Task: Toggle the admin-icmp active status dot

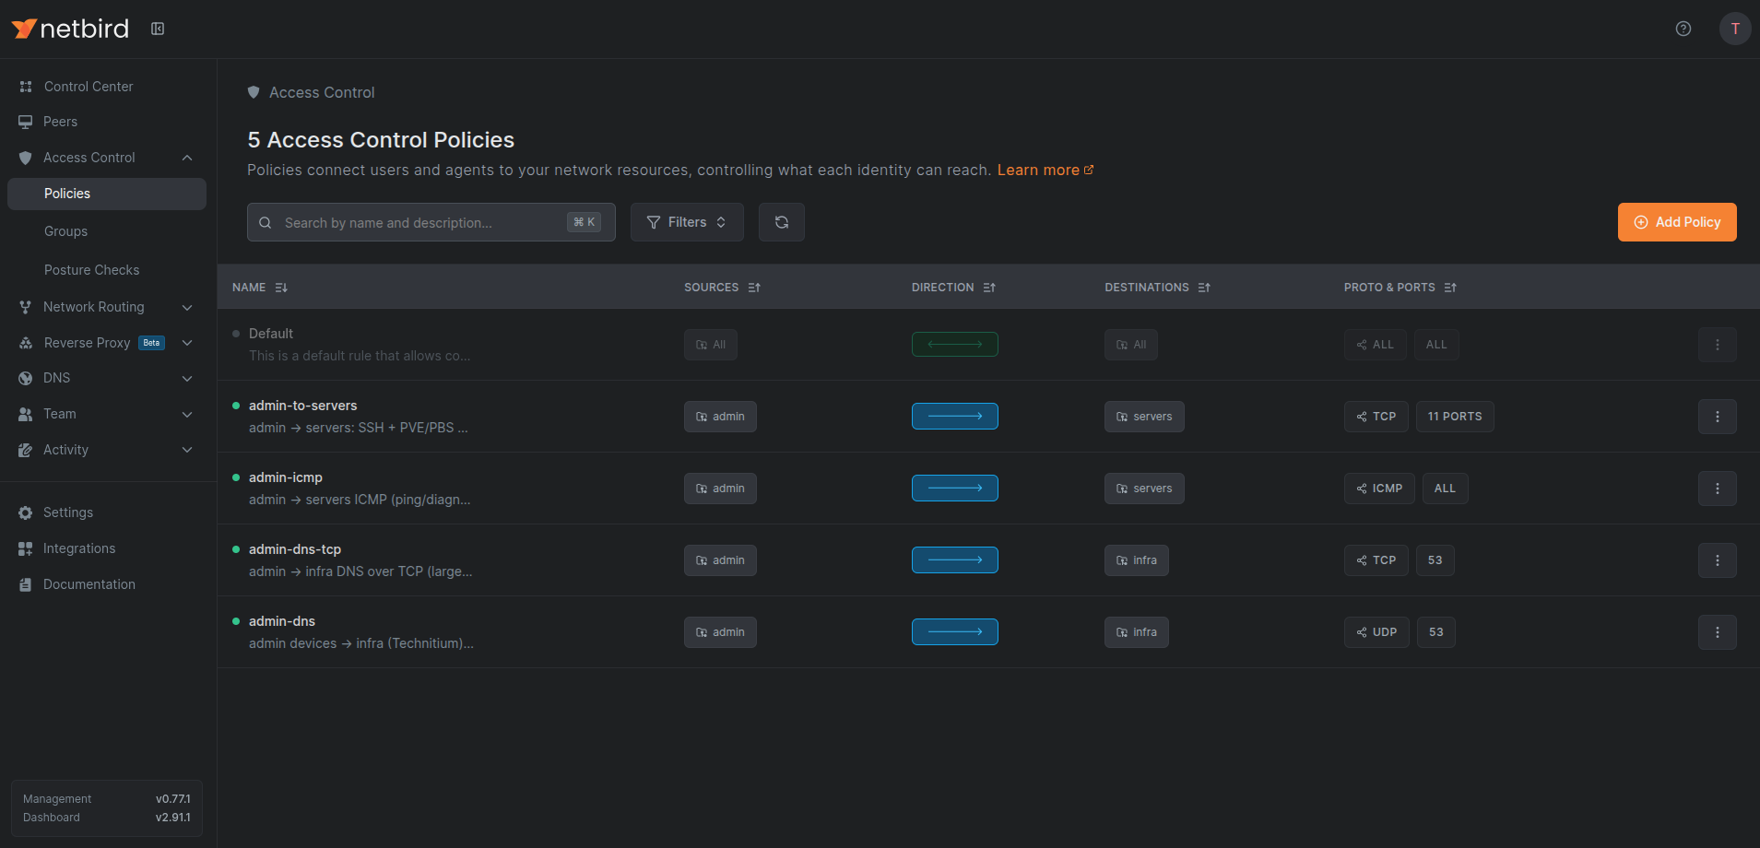Action: tap(236, 477)
